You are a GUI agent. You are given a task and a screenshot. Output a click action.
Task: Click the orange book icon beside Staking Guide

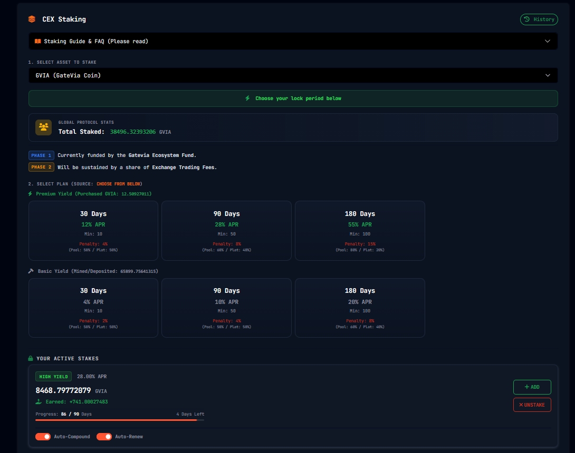pos(38,42)
